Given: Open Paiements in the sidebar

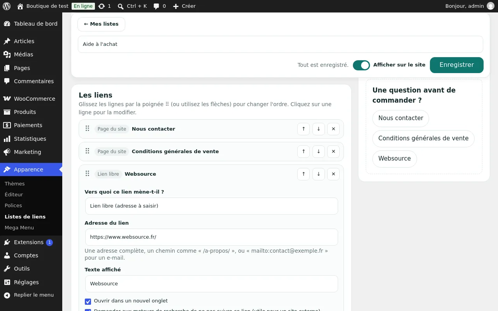Looking at the screenshot, I should tap(31, 125).
